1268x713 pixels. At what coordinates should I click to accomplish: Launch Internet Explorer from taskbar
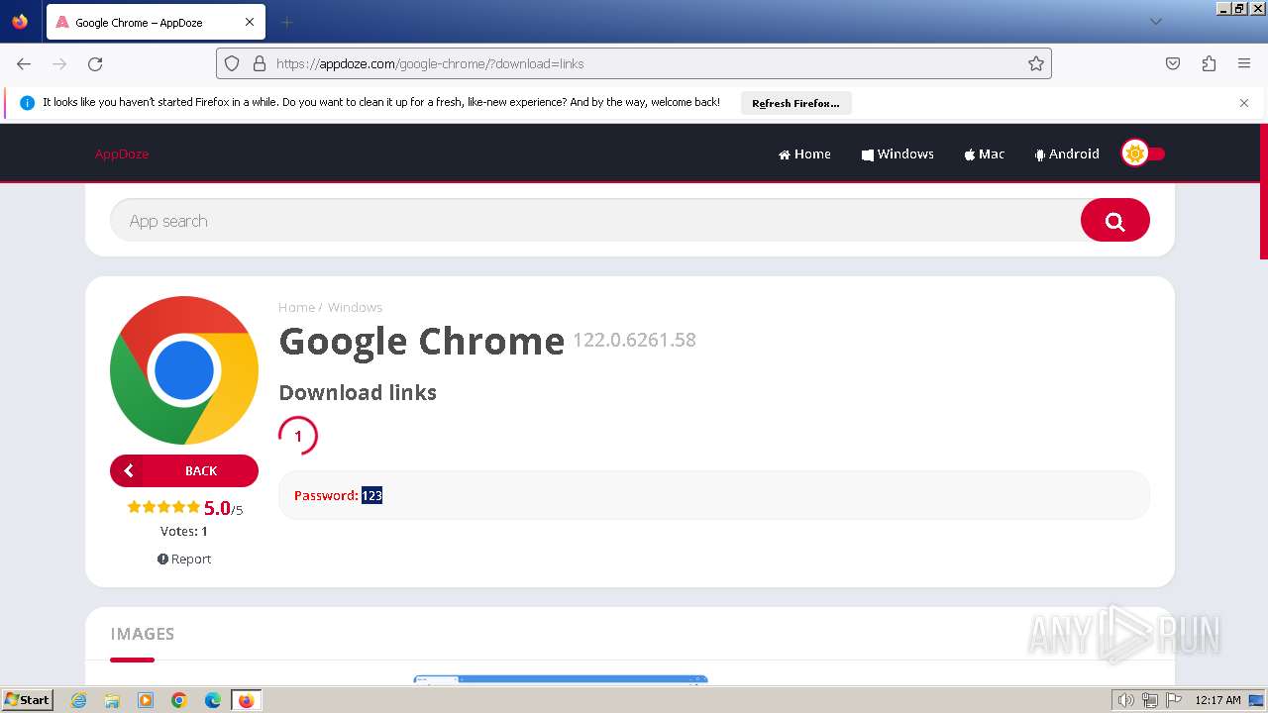click(x=79, y=700)
